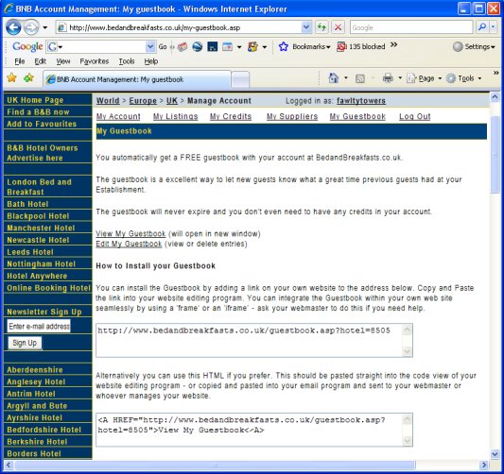This screenshot has height=474, width=504.
Task: Click the Print icon
Action: tap(388, 78)
